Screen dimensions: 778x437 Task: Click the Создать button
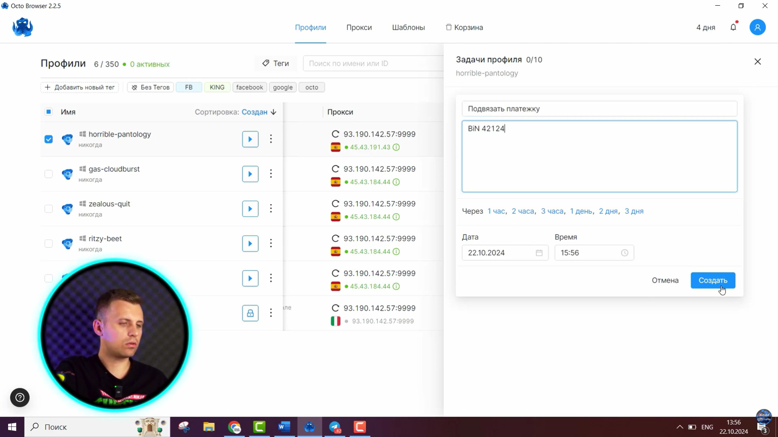point(713,280)
